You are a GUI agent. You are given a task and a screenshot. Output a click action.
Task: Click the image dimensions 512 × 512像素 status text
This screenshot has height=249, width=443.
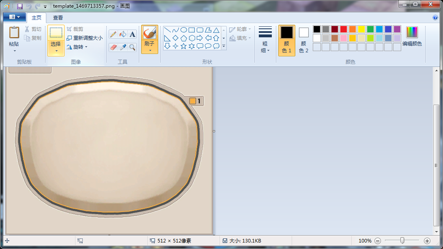174,241
